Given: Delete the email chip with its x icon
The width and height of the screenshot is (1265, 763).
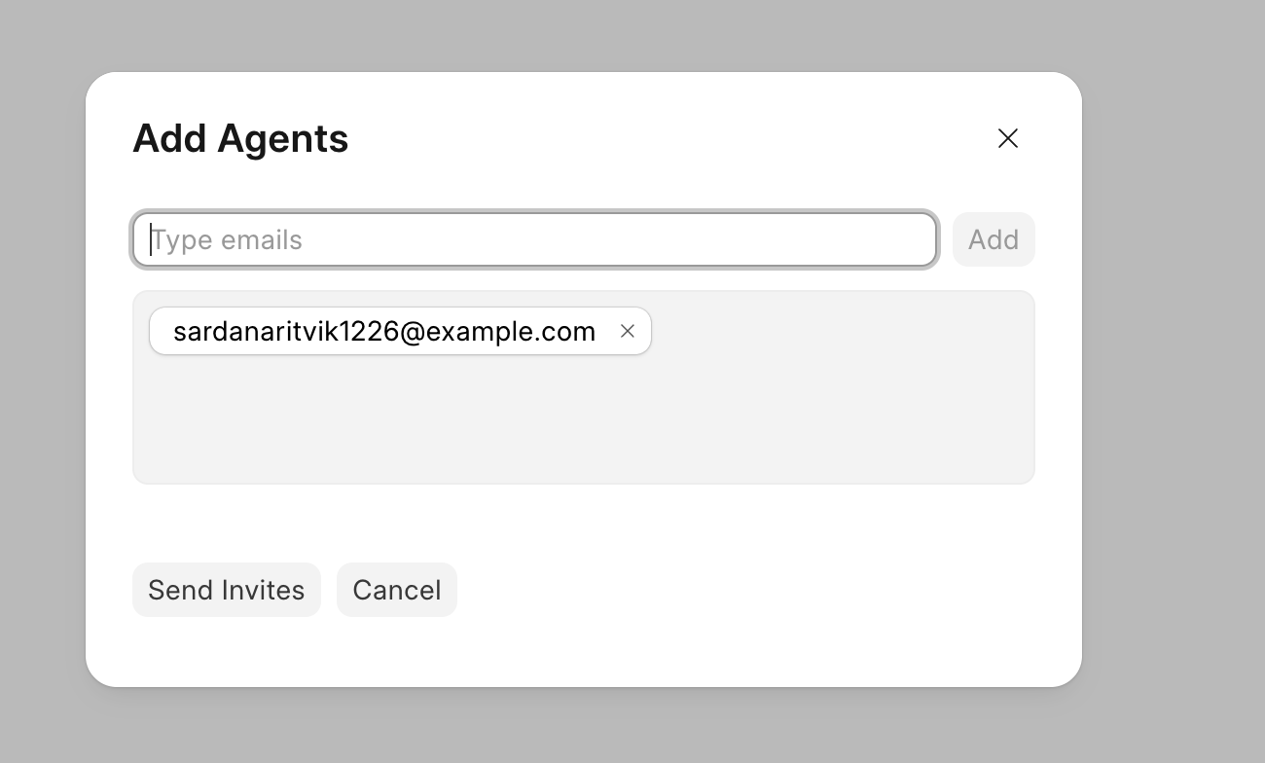Looking at the screenshot, I should (628, 331).
